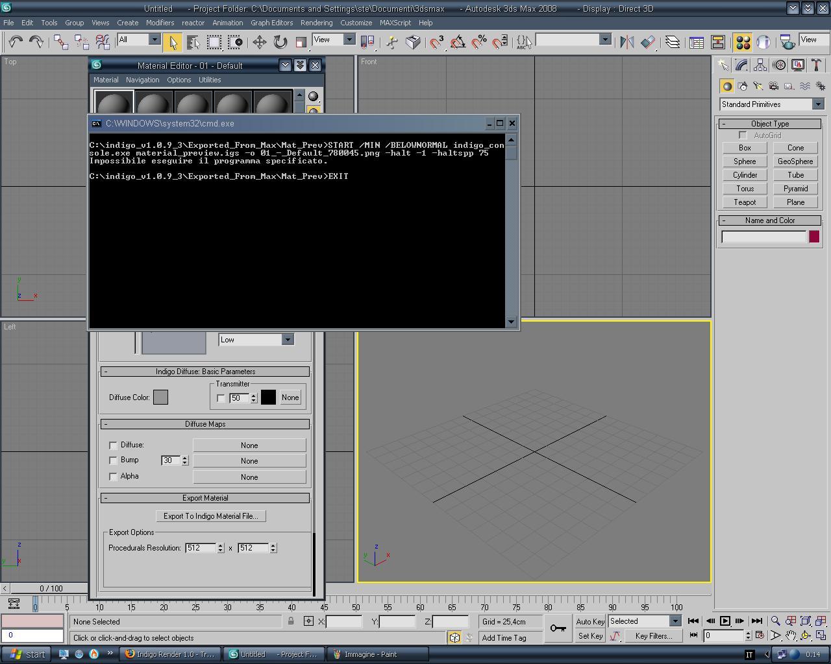Image resolution: width=831 pixels, height=664 pixels.
Task: Enable the Bump map checkbox
Action: [113, 460]
